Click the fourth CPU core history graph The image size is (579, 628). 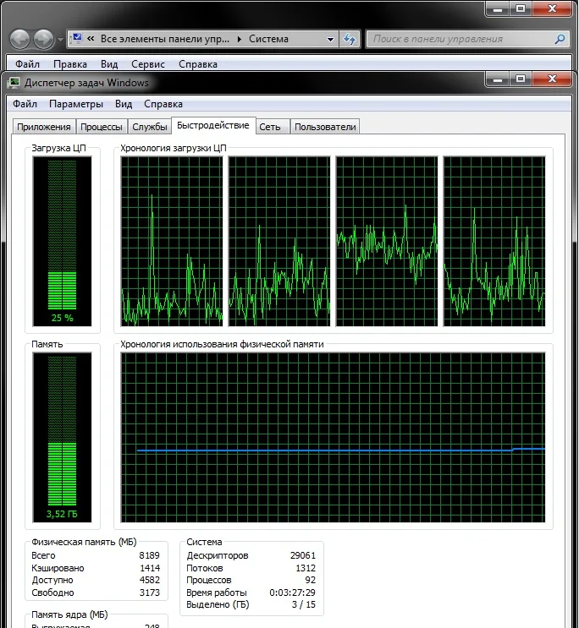[x=494, y=241]
